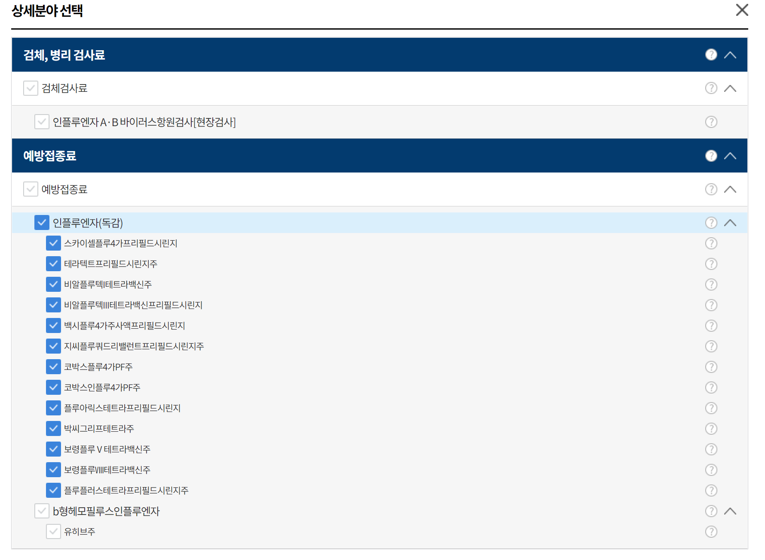
Task: Collapse the b형헤모필루스인플루엔자 group
Action: [x=730, y=511]
